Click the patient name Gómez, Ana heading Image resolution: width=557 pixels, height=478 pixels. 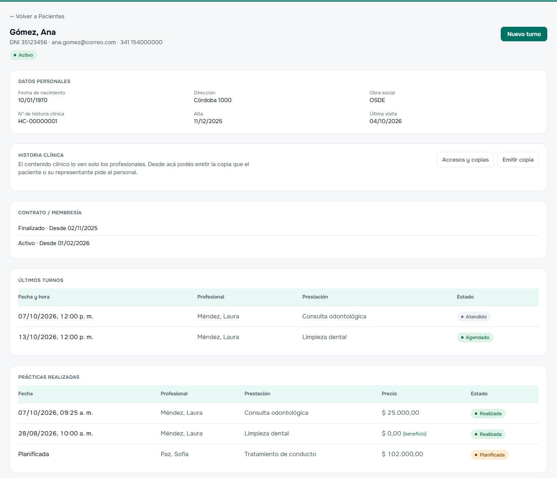coord(33,32)
